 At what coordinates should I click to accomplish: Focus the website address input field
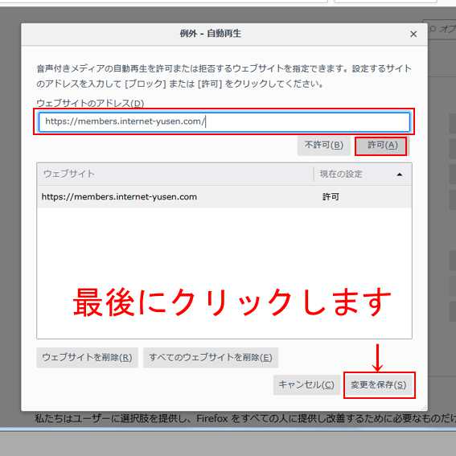pyautogui.click(x=224, y=121)
